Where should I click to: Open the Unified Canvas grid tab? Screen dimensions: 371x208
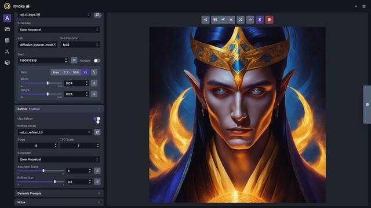pos(7,40)
